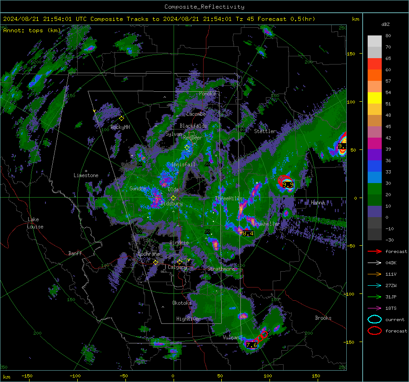This screenshot has height=382, width=409.
Task: Click the red 'forecast' ellipse legend symbol
Action: click(x=374, y=331)
